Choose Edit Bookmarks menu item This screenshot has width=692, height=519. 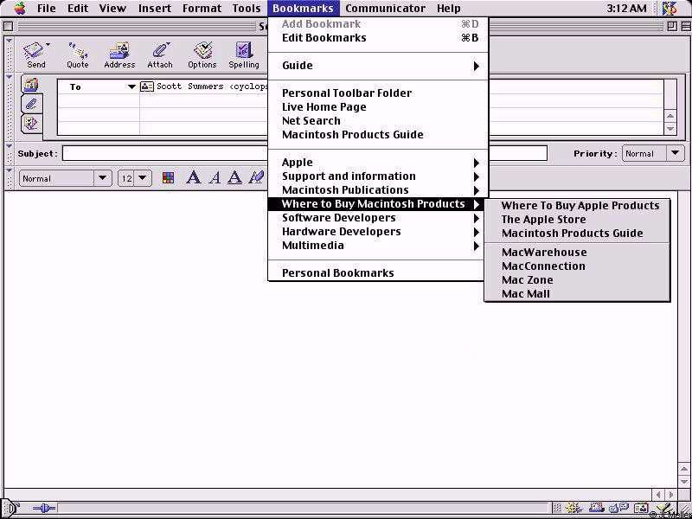pos(378,38)
